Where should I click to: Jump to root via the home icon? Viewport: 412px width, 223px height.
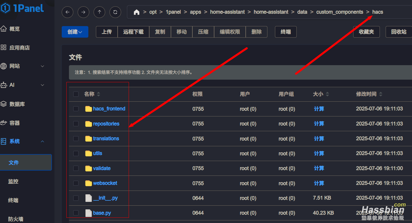tap(136, 12)
